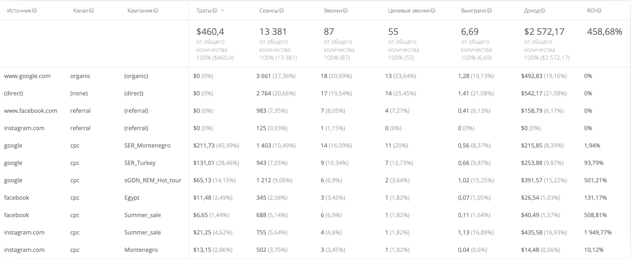Select the www.google.com organic row
The image size is (631, 259).
[27, 76]
